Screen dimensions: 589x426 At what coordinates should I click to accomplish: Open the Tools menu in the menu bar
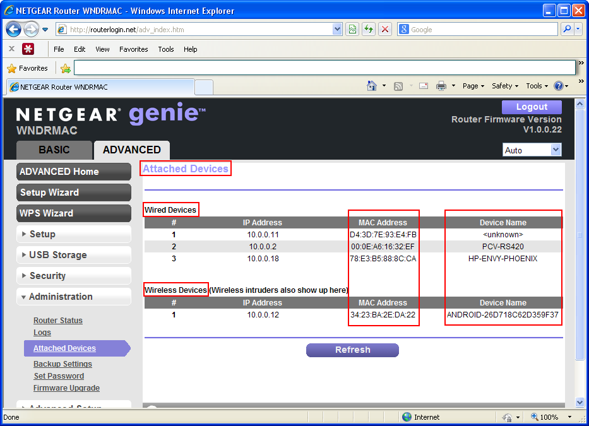point(165,49)
